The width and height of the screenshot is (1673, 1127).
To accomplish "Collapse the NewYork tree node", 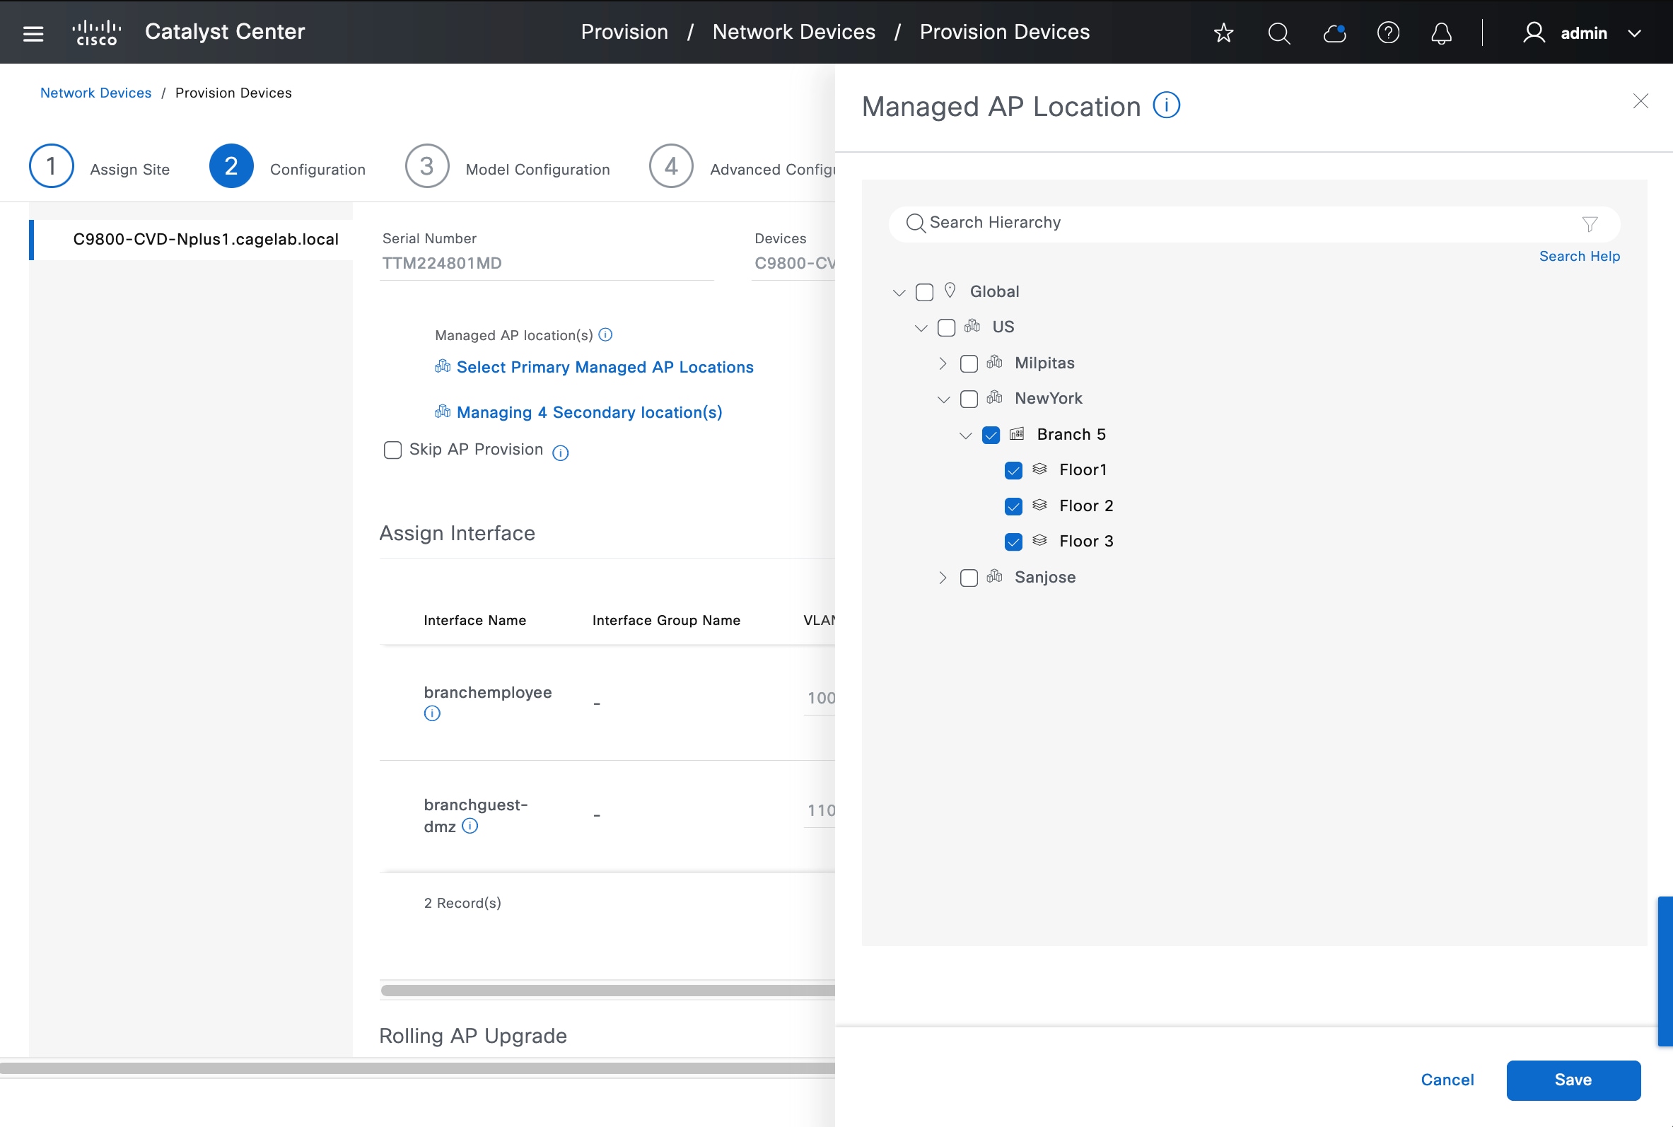I will tap(943, 399).
